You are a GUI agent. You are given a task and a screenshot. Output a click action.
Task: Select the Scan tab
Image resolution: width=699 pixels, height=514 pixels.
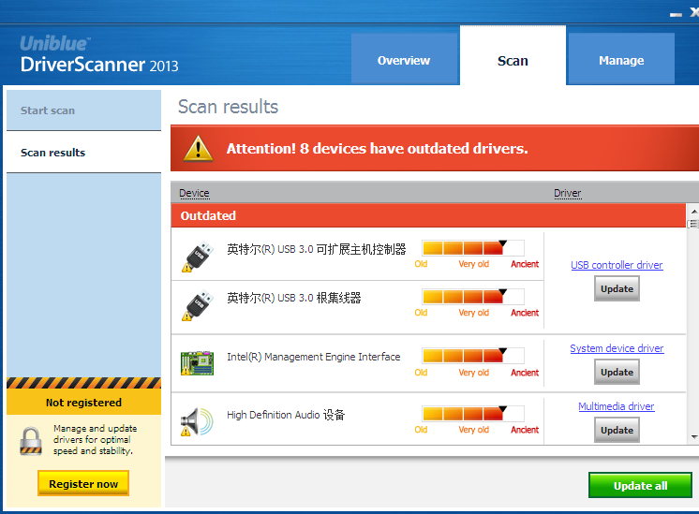point(513,56)
